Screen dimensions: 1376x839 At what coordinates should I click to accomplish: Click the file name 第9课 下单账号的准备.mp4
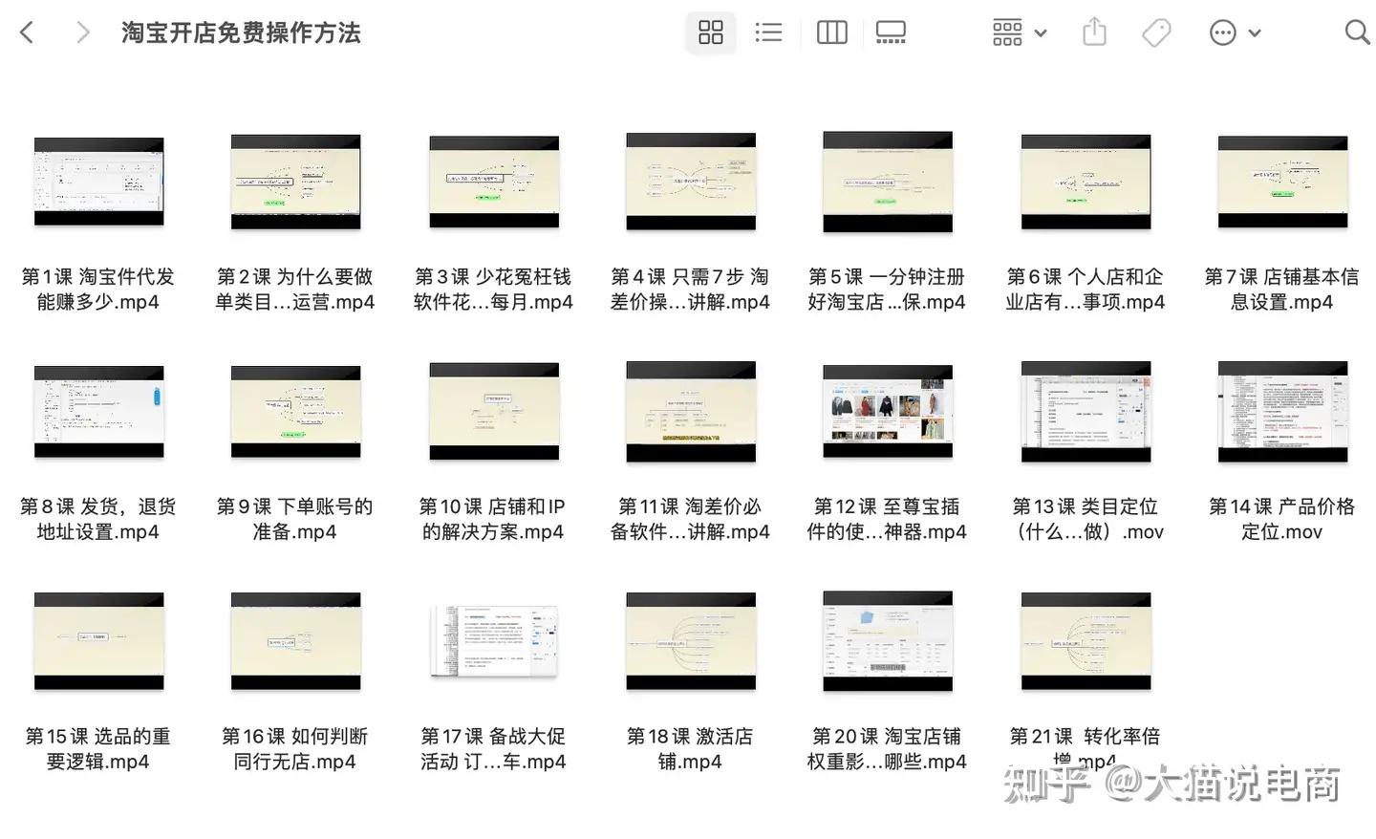(x=295, y=519)
